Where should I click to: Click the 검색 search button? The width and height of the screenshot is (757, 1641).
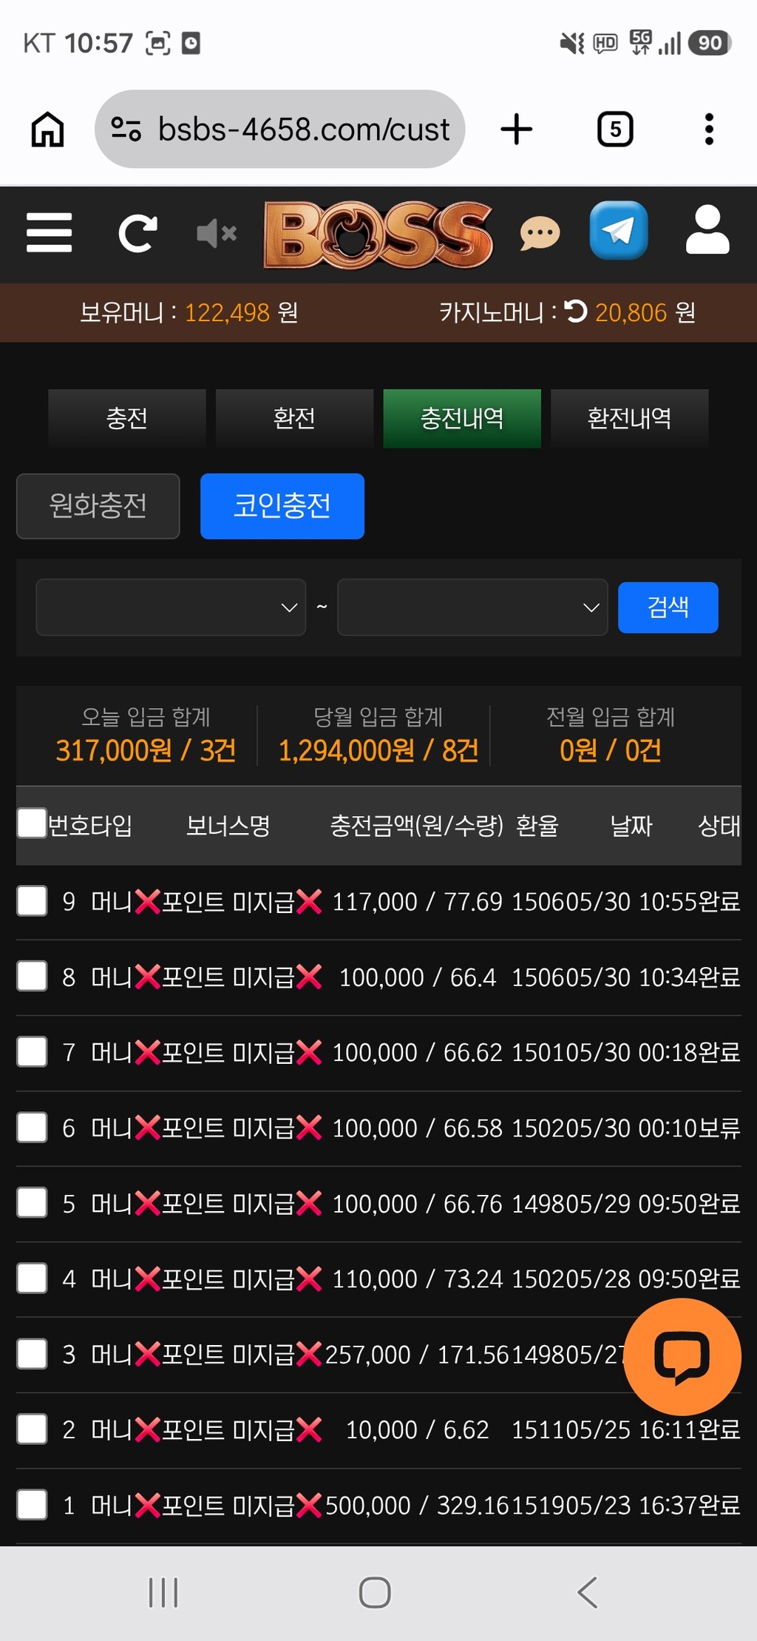click(x=668, y=607)
